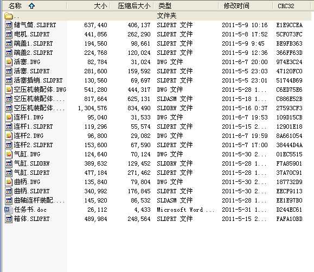The image size is (314, 272).
Task: Select the 气缸.DWG drawing icon
Action: (x=9, y=154)
